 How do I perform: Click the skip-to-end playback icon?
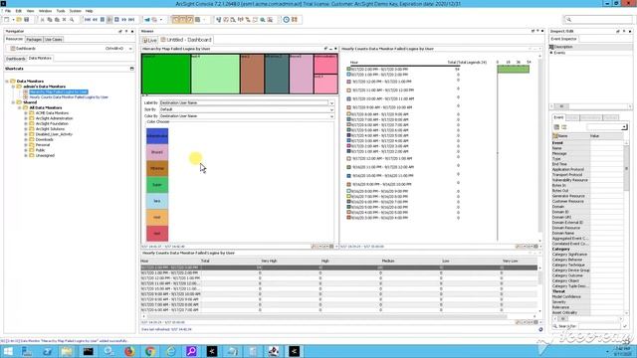[x=131, y=20]
